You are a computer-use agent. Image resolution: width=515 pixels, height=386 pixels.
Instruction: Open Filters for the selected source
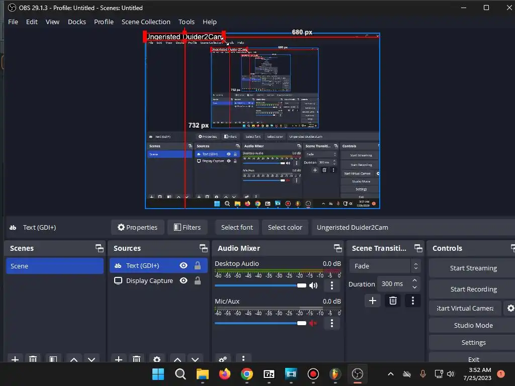click(187, 228)
